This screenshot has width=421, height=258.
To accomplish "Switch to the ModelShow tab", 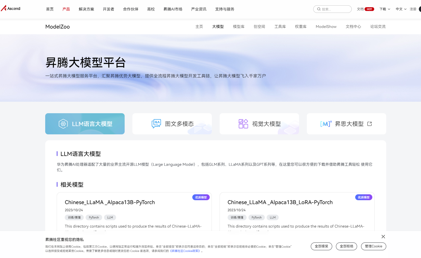I will point(326,26).
